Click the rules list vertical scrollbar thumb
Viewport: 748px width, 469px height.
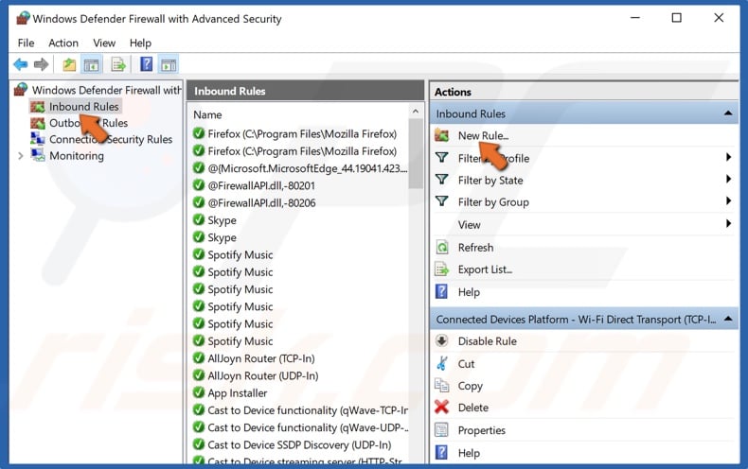point(416,153)
